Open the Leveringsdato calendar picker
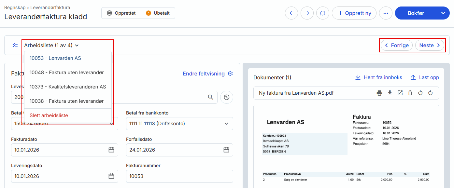The height and width of the screenshot is (188, 454). (x=111, y=176)
